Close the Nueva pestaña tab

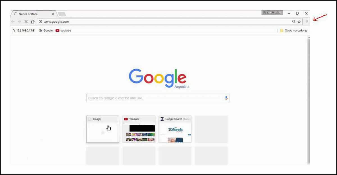(x=53, y=14)
